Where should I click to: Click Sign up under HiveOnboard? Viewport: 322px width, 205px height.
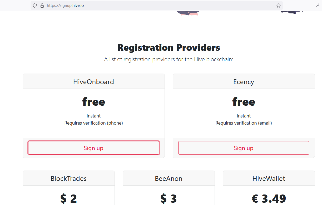pos(94,148)
